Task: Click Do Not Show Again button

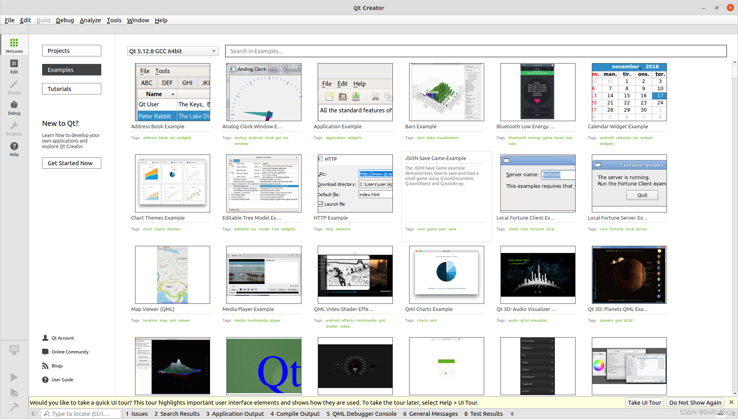Action: (695, 402)
